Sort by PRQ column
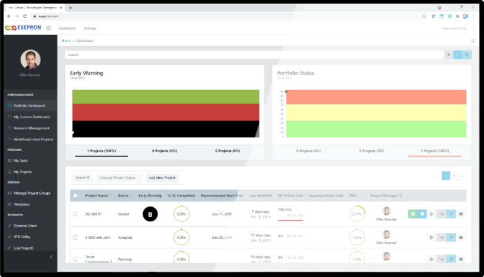The width and height of the screenshot is (484, 277). (x=356, y=195)
